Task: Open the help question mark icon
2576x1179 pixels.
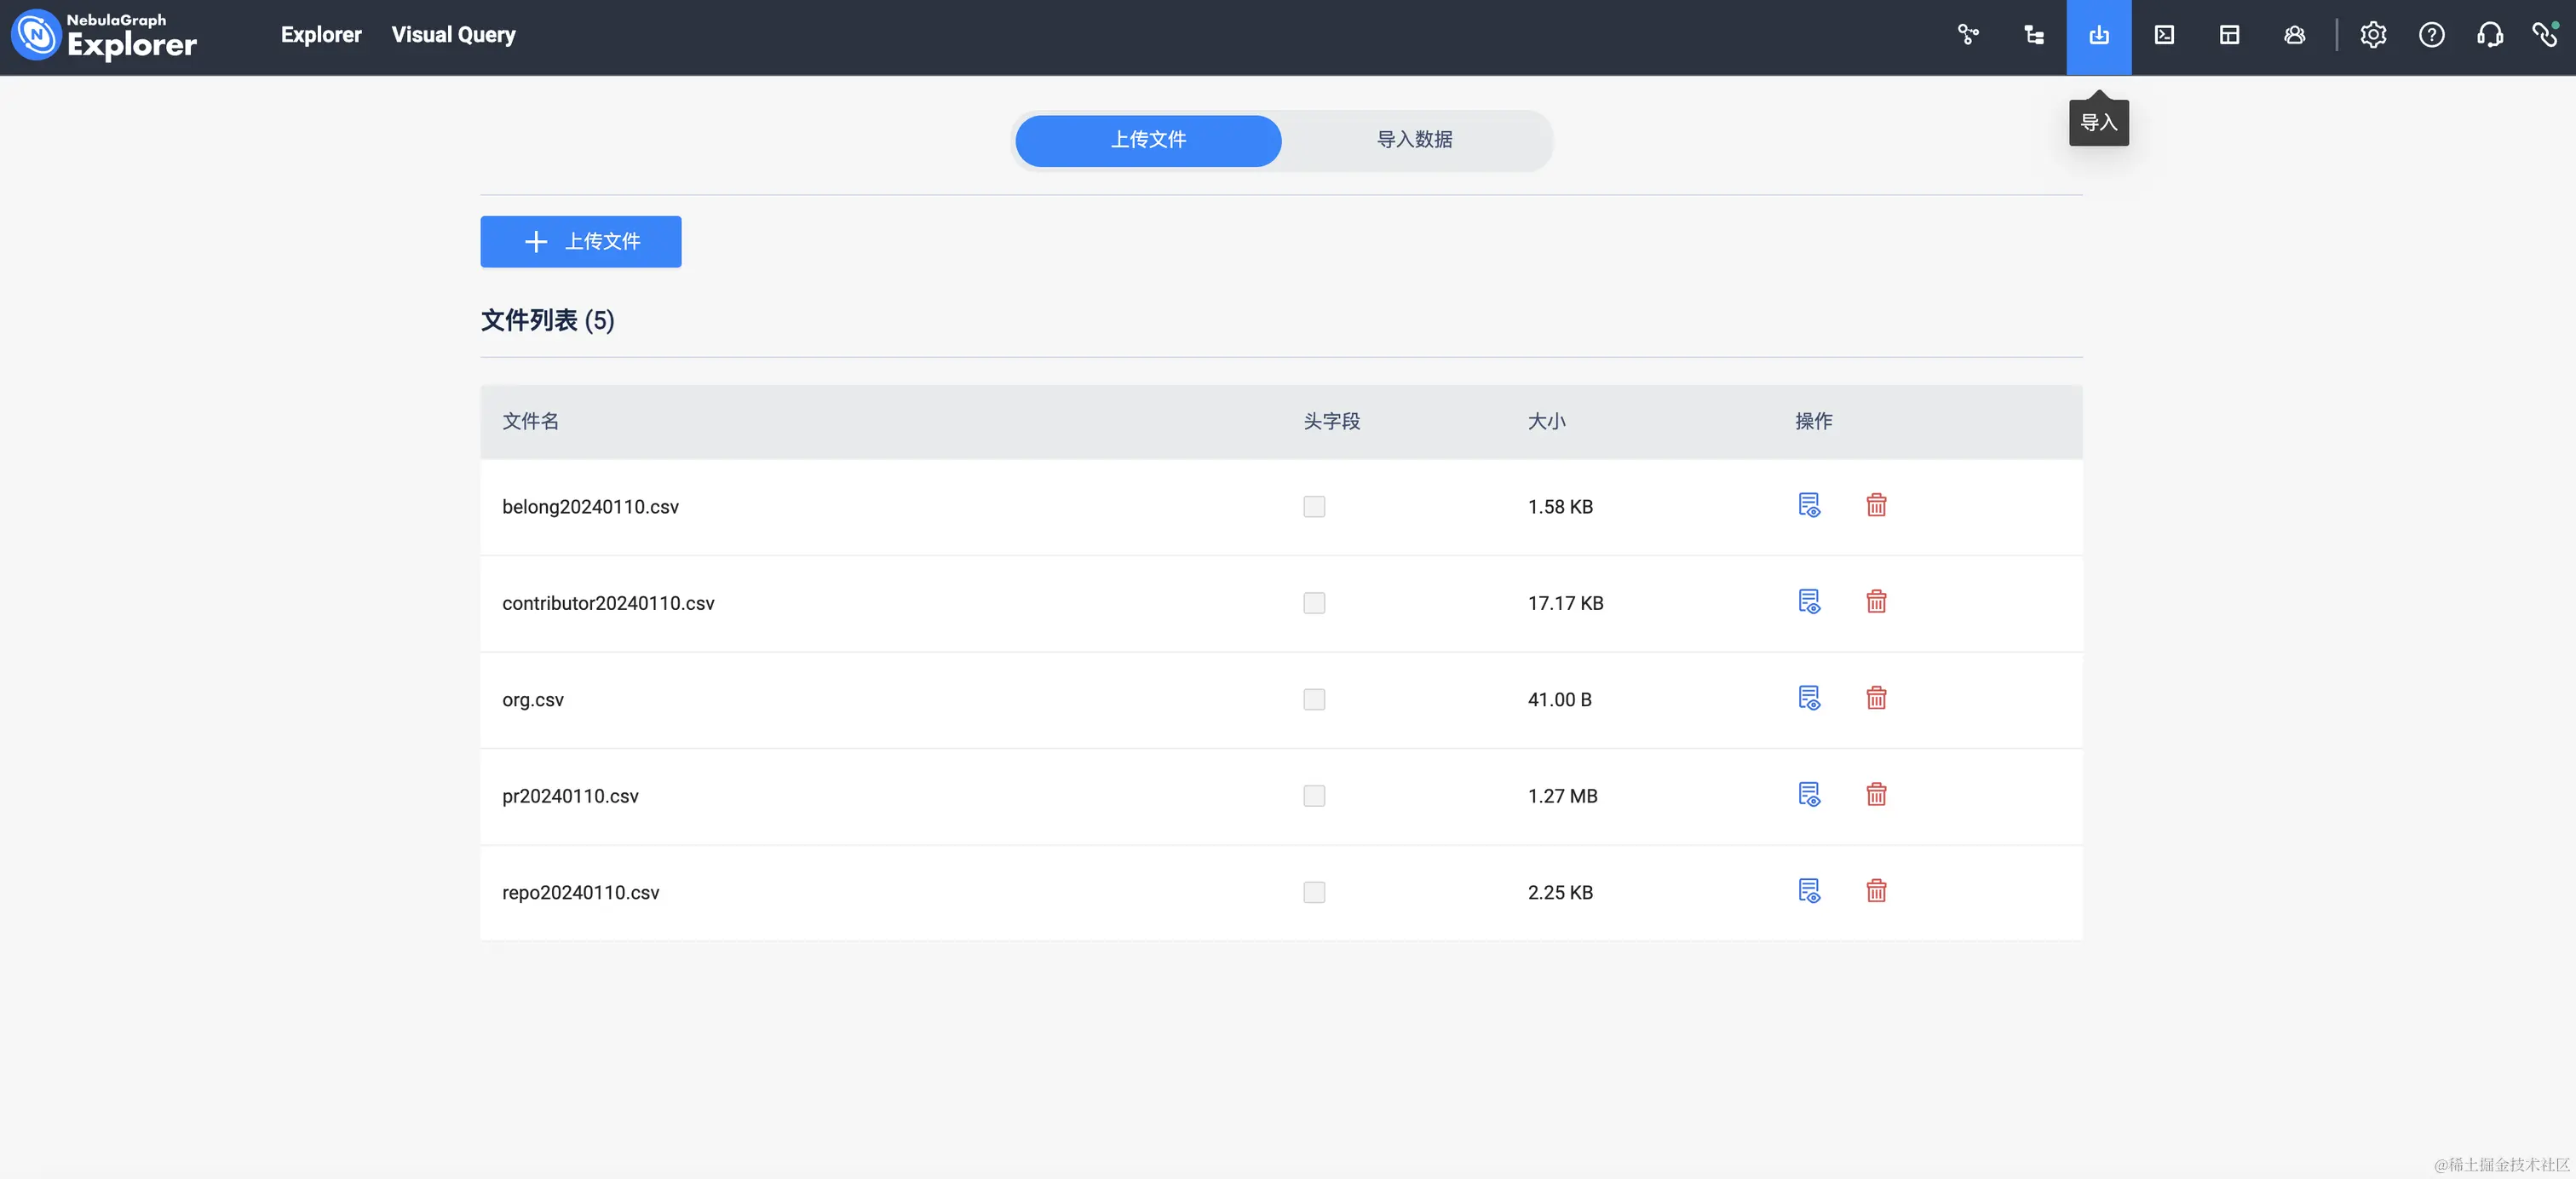Action: (x=2431, y=35)
